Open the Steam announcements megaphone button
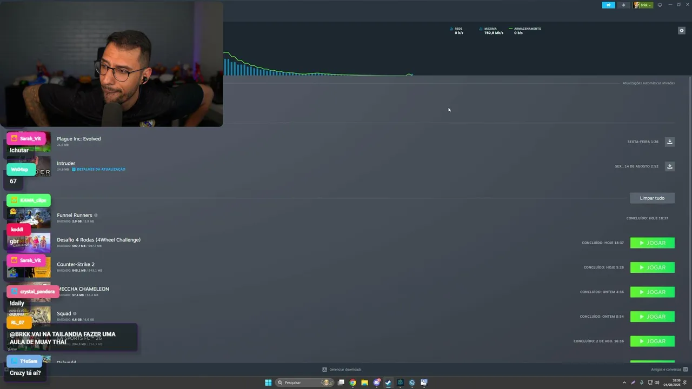Screen dimensions: 692x389 608,5
